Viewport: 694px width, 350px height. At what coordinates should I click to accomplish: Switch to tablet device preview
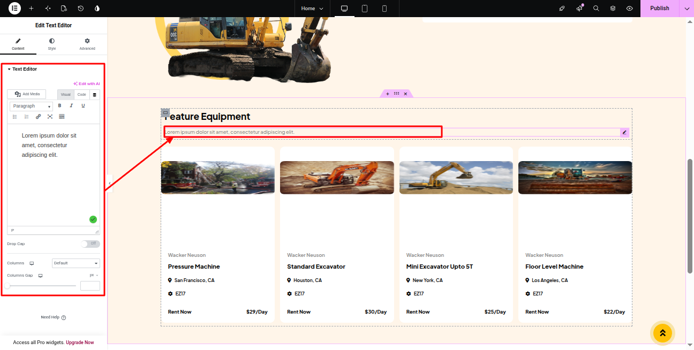tap(365, 9)
